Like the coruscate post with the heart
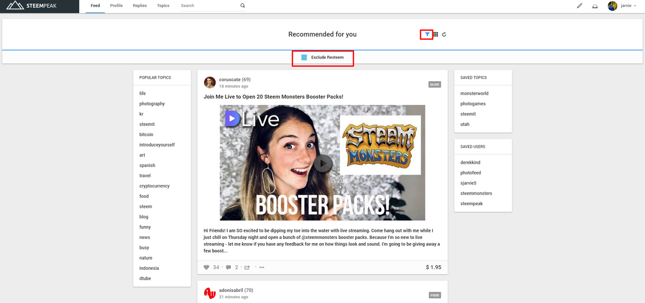This screenshot has width=645, height=303. pyautogui.click(x=206, y=267)
